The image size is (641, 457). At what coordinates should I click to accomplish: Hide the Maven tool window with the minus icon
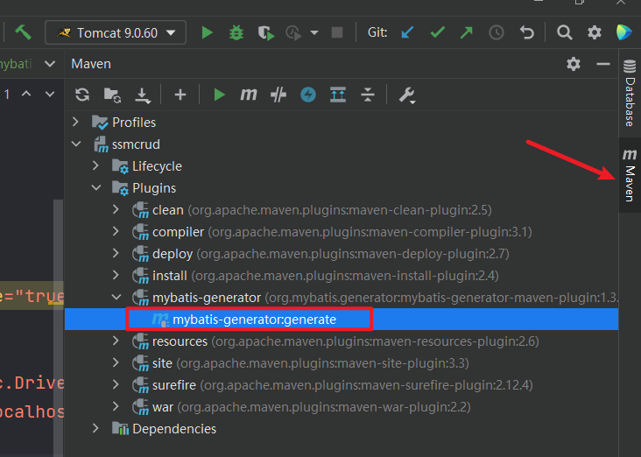(603, 64)
